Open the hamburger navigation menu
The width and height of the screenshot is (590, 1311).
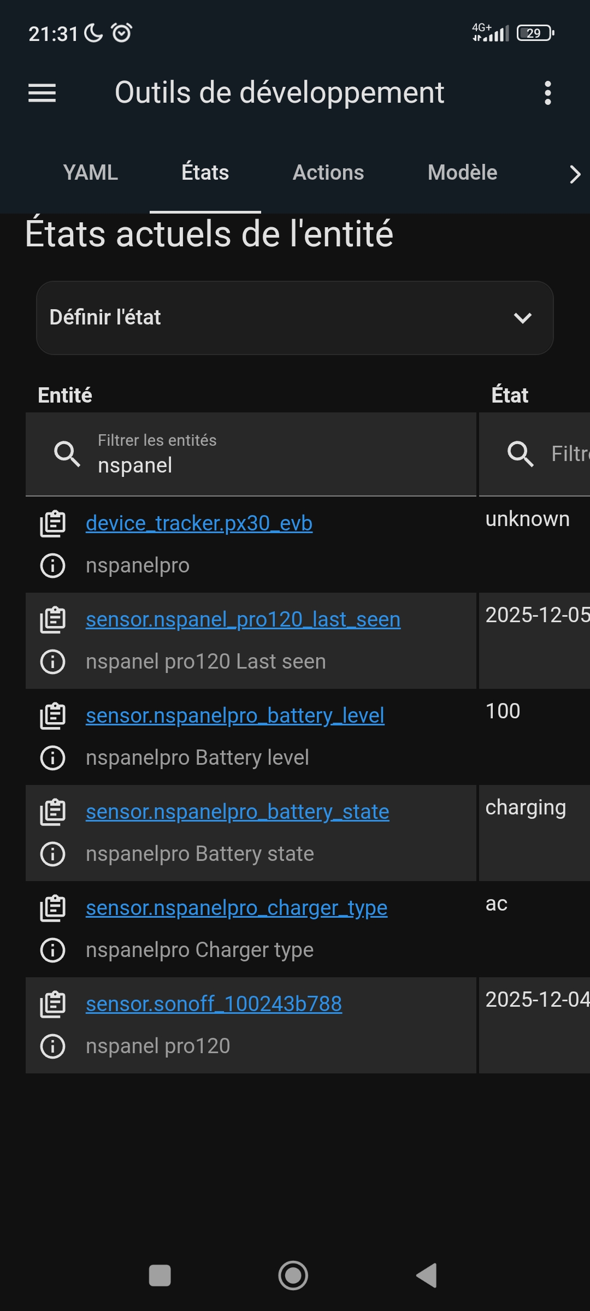[x=42, y=93]
